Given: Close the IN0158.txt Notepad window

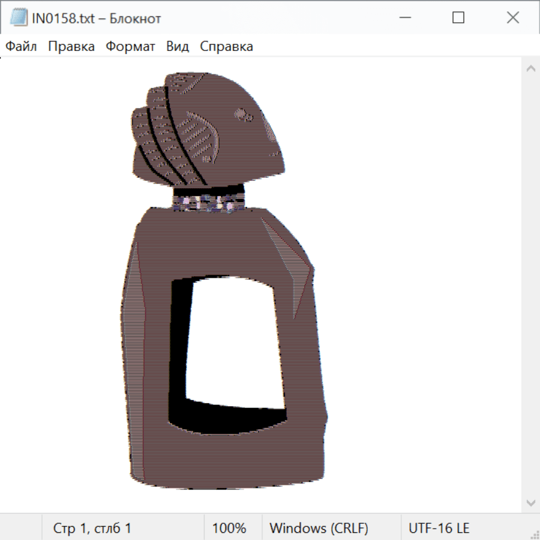Looking at the screenshot, I should coord(512,18).
